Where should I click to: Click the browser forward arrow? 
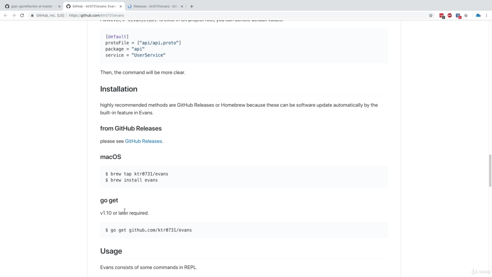[x=14, y=15]
